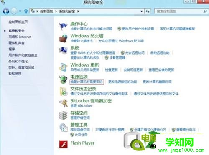Open BitLocker 驱动器加密 heading
The height and width of the screenshot is (155, 209).
[x=91, y=101]
